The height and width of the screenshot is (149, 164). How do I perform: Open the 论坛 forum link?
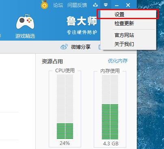pyautogui.click(x=58, y=5)
